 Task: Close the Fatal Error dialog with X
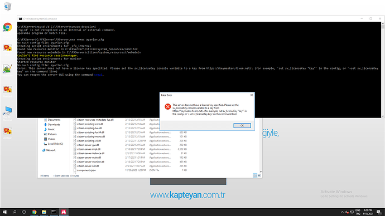click(x=252, y=95)
